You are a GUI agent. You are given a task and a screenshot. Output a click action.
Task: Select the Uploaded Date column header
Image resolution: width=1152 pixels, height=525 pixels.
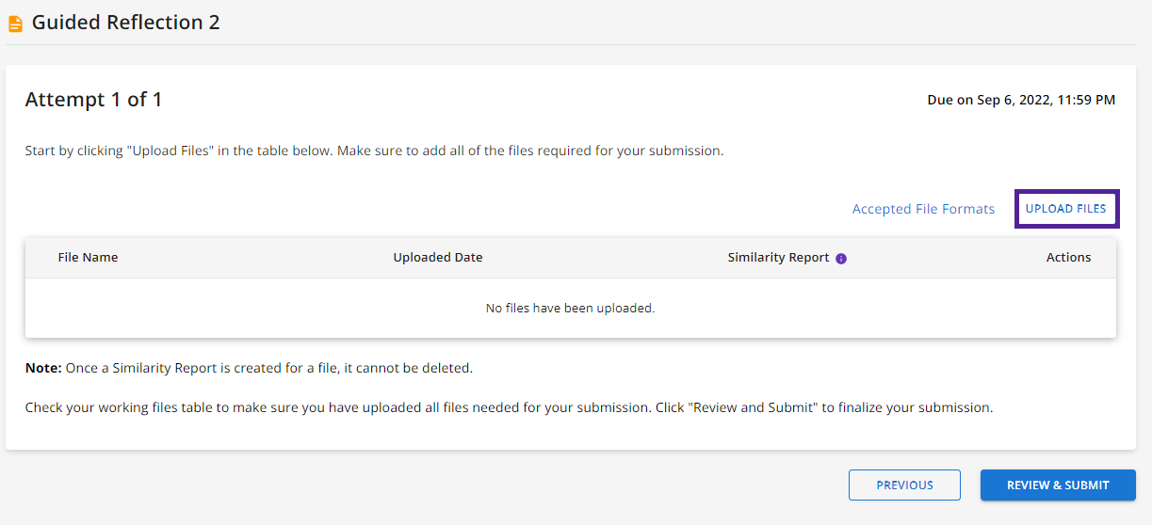[438, 257]
